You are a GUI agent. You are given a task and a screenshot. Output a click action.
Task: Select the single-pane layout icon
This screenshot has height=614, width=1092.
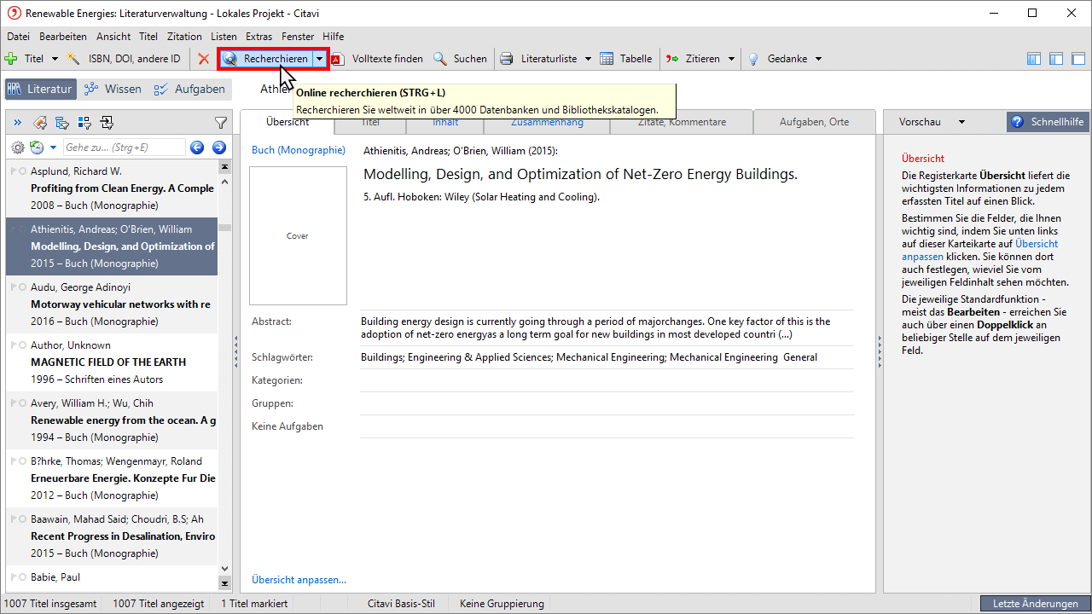coord(1077,59)
